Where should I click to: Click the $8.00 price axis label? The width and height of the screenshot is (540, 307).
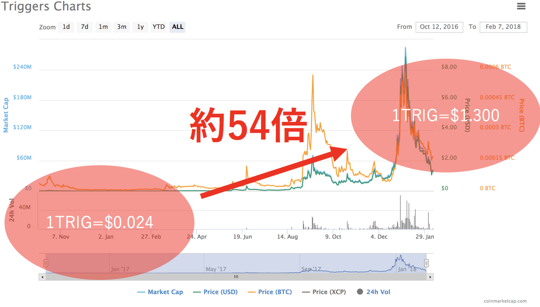[x=449, y=67]
